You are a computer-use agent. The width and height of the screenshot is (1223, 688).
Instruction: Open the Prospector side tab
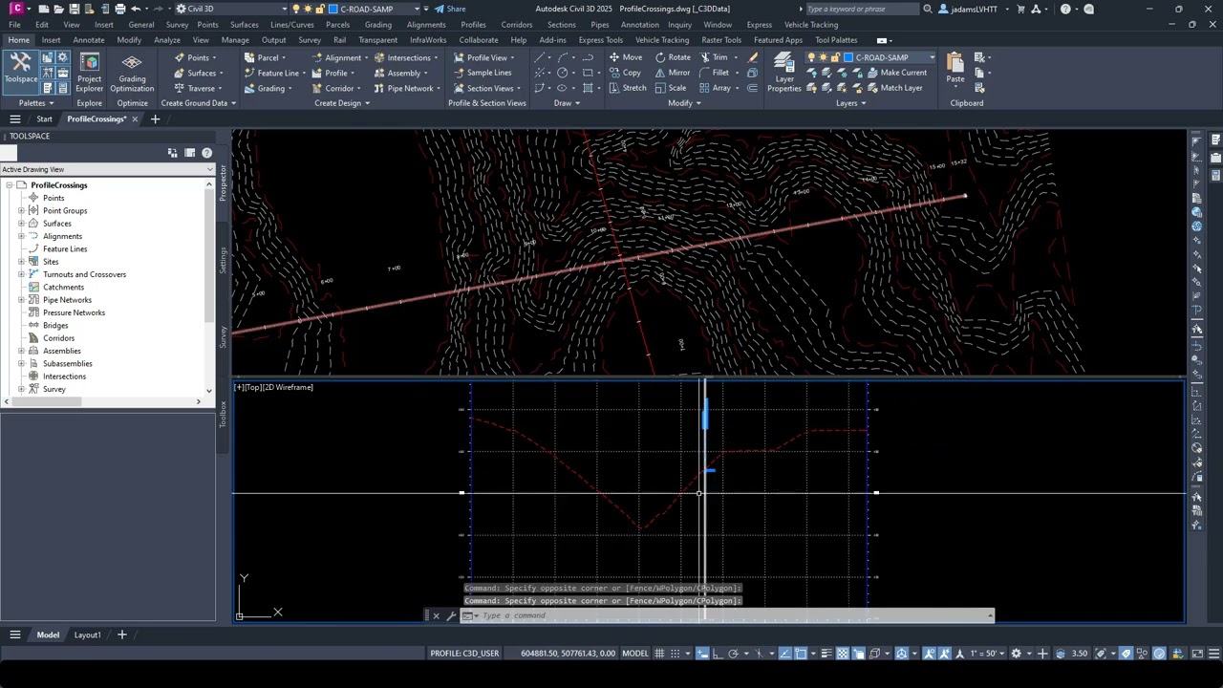223,183
